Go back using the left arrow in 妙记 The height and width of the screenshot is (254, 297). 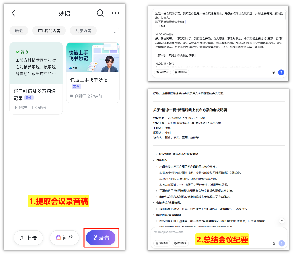(x=13, y=13)
